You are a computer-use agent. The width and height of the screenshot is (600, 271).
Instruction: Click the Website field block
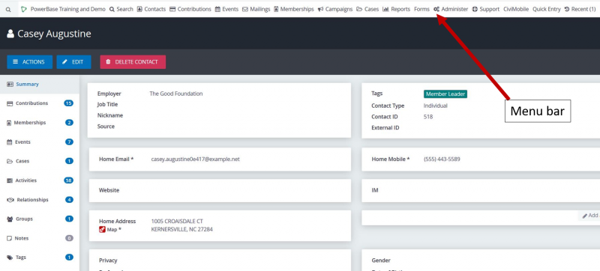click(x=220, y=190)
